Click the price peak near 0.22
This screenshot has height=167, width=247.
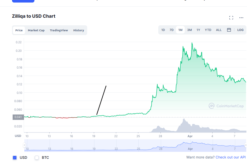(x=192, y=43)
